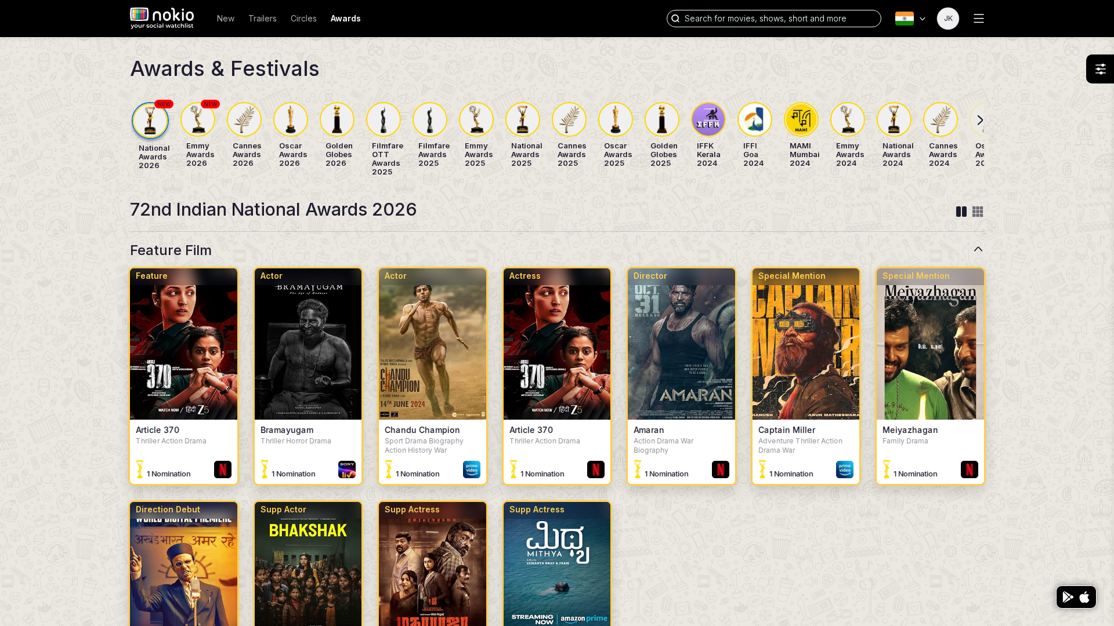Select Oscar Awards 2025 icon
Image resolution: width=1114 pixels, height=626 pixels.
coord(616,119)
